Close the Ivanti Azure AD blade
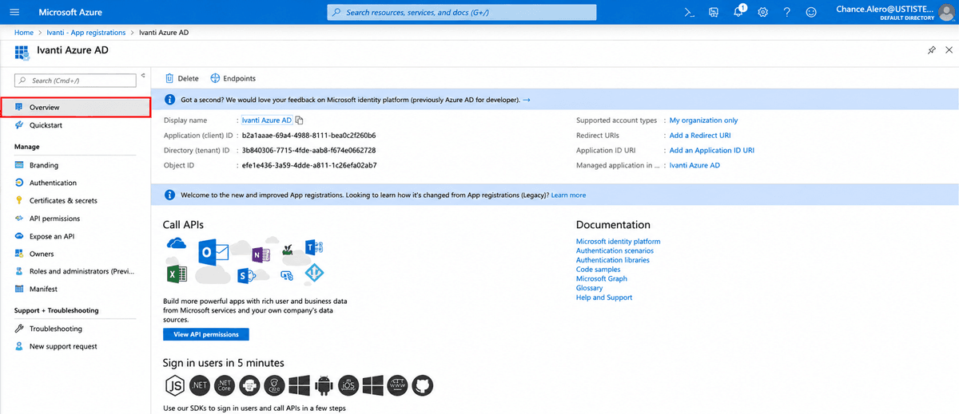The image size is (959, 414). pyautogui.click(x=948, y=50)
